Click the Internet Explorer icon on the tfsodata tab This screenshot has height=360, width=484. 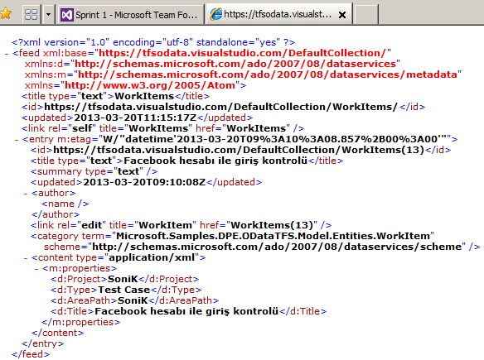pyautogui.click(x=216, y=14)
